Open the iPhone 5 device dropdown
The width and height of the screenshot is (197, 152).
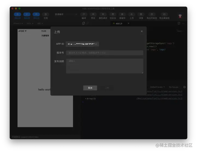click(x=18, y=23)
